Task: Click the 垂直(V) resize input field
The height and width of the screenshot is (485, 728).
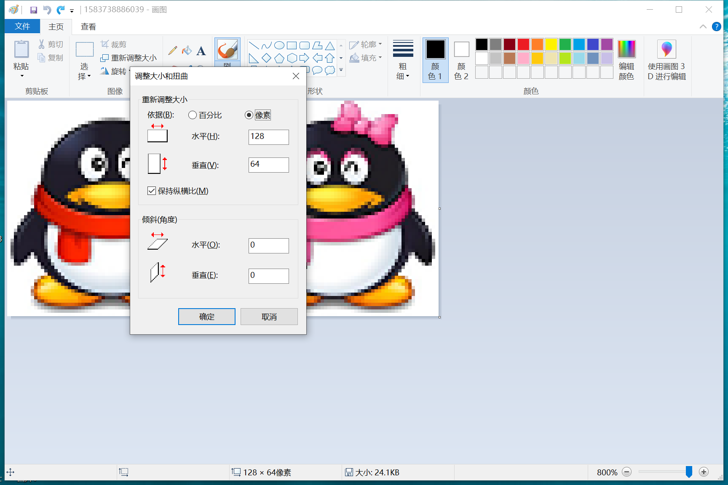Action: (x=269, y=165)
